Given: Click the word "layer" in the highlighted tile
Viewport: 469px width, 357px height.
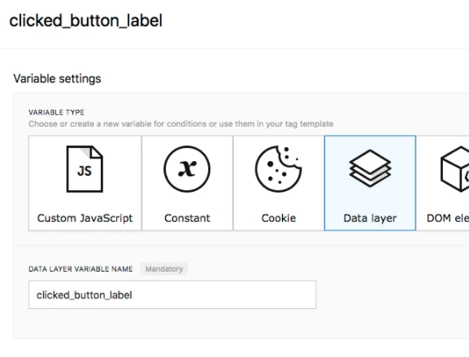Looking at the screenshot, I should tap(383, 219).
